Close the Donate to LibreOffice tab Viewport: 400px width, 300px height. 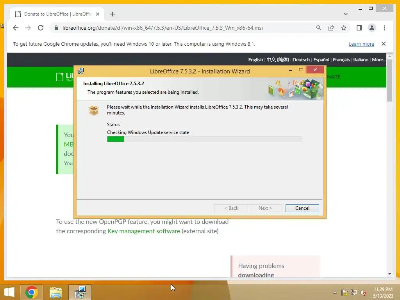click(97, 14)
